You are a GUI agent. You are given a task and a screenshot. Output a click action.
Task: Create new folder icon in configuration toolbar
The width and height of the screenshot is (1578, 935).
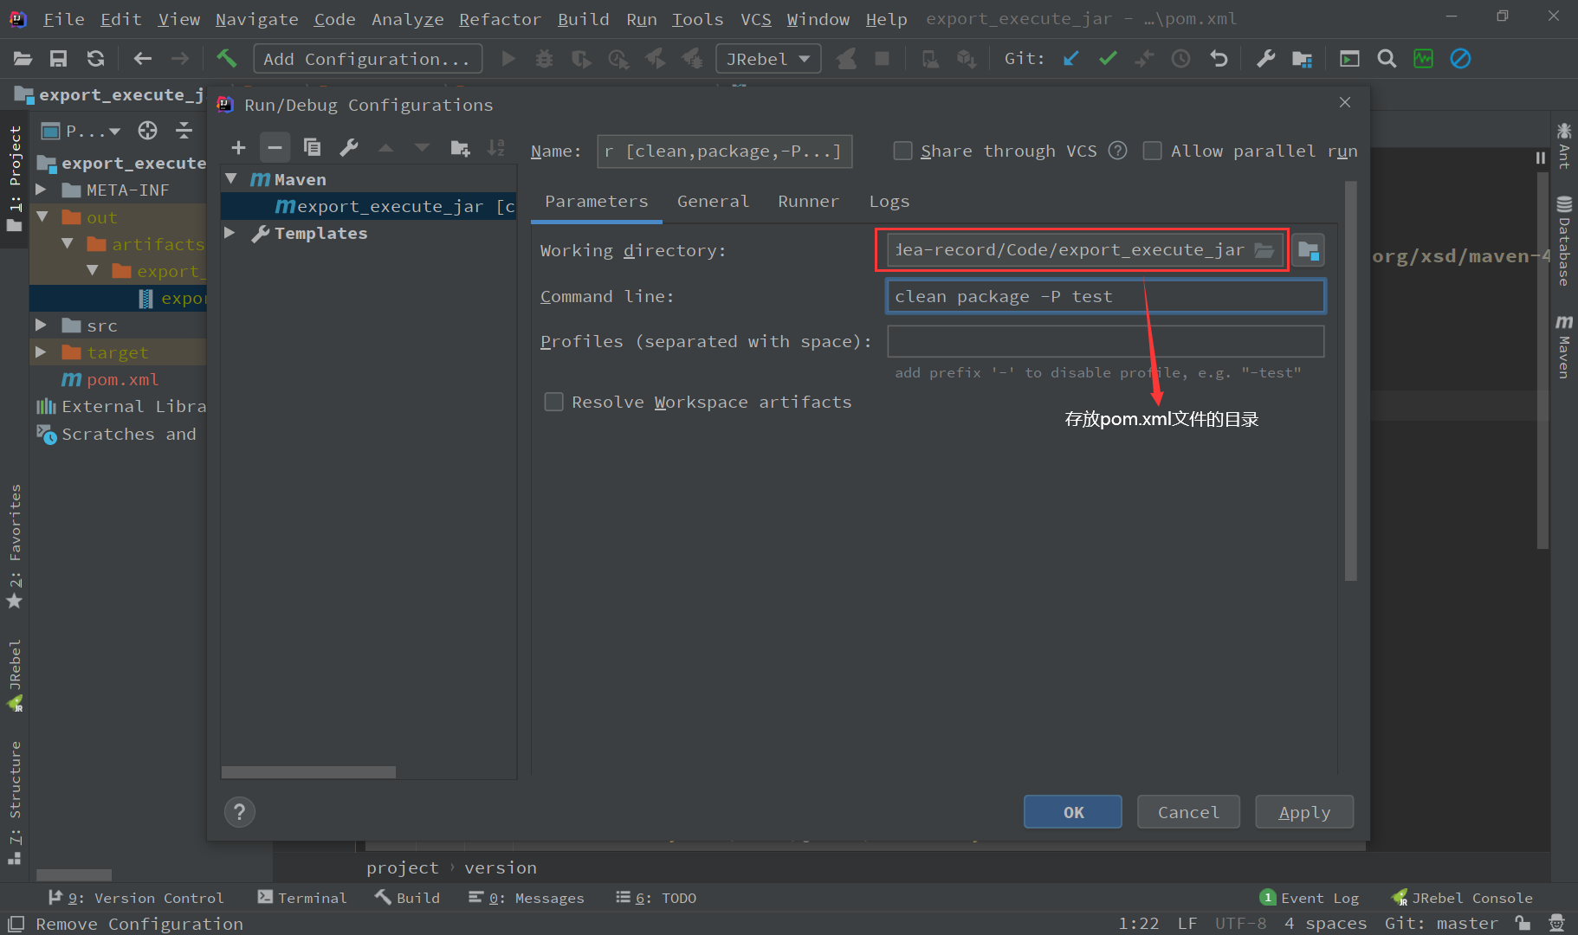tap(460, 148)
